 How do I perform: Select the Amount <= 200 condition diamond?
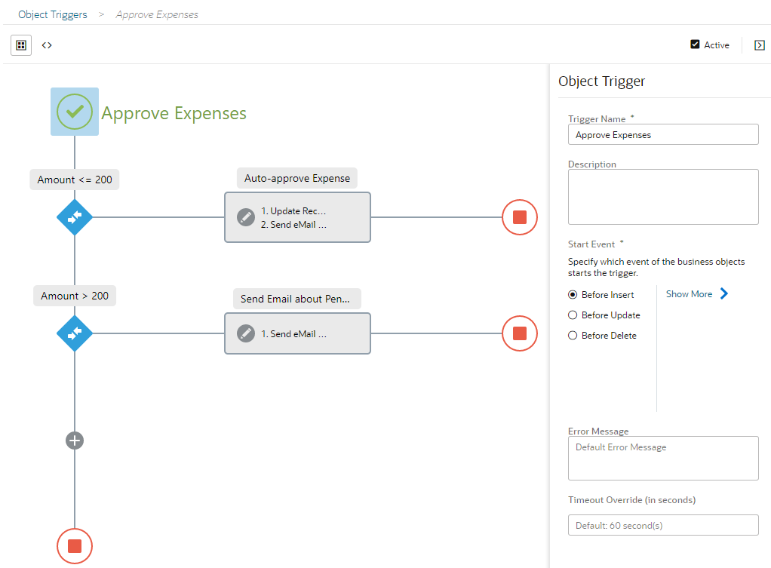point(75,217)
